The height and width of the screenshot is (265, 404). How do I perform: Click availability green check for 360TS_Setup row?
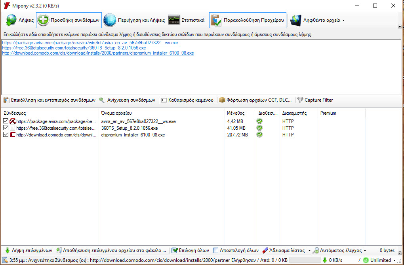(x=259, y=128)
